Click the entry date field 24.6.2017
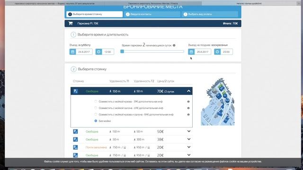 tap(84, 52)
